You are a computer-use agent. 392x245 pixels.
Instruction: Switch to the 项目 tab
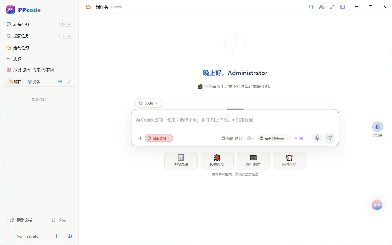point(15,82)
